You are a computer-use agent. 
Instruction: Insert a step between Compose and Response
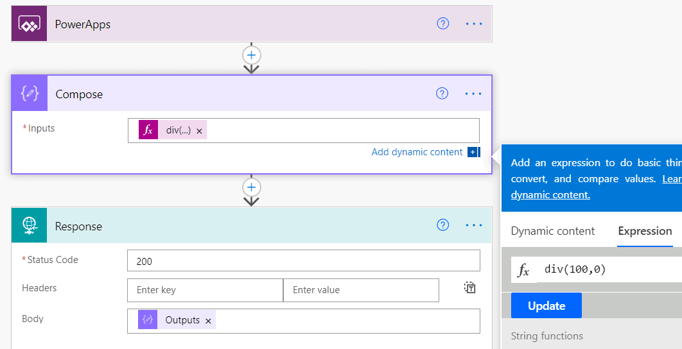[x=251, y=188]
